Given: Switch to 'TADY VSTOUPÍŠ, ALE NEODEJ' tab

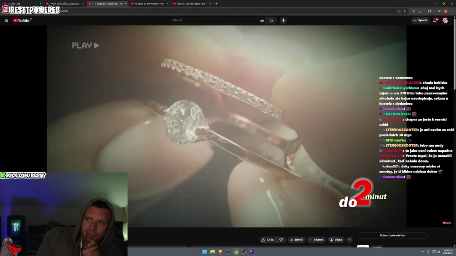Looking at the screenshot, I should point(65,4).
